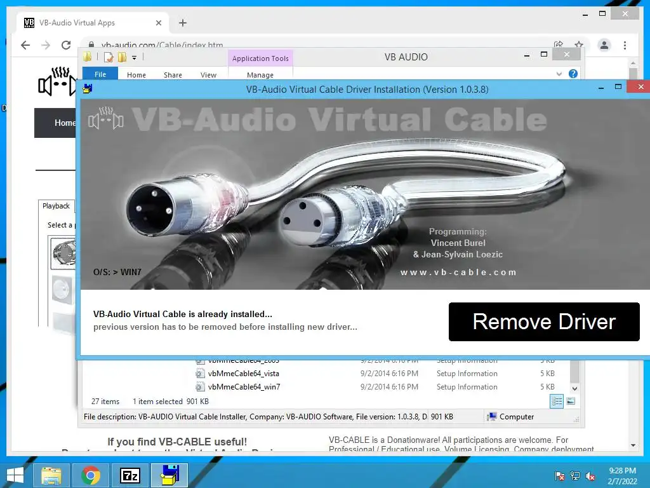
Task: Open the File tab in VB AUDIO explorer
Action: click(100, 74)
